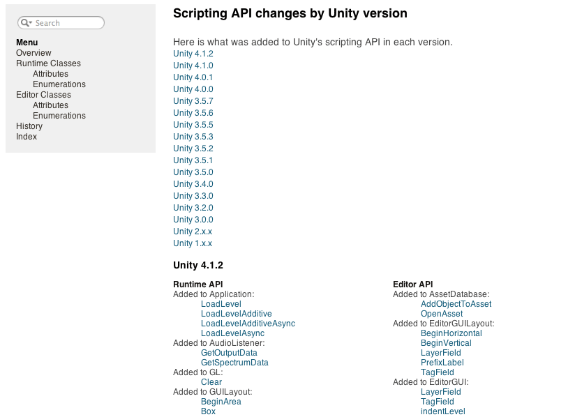Follow the Unity 1.x.x link

(193, 243)
